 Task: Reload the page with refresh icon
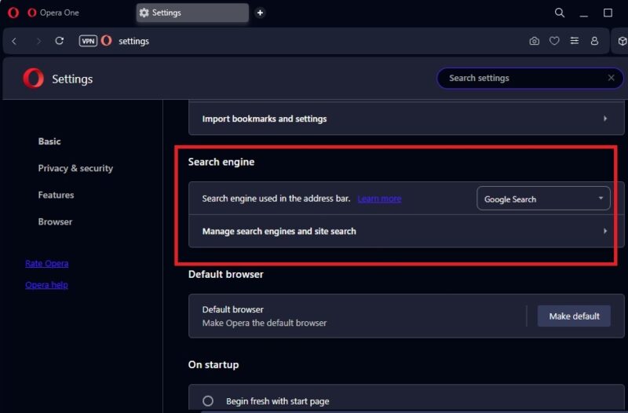pyautogui.click(x=60, y=41)
